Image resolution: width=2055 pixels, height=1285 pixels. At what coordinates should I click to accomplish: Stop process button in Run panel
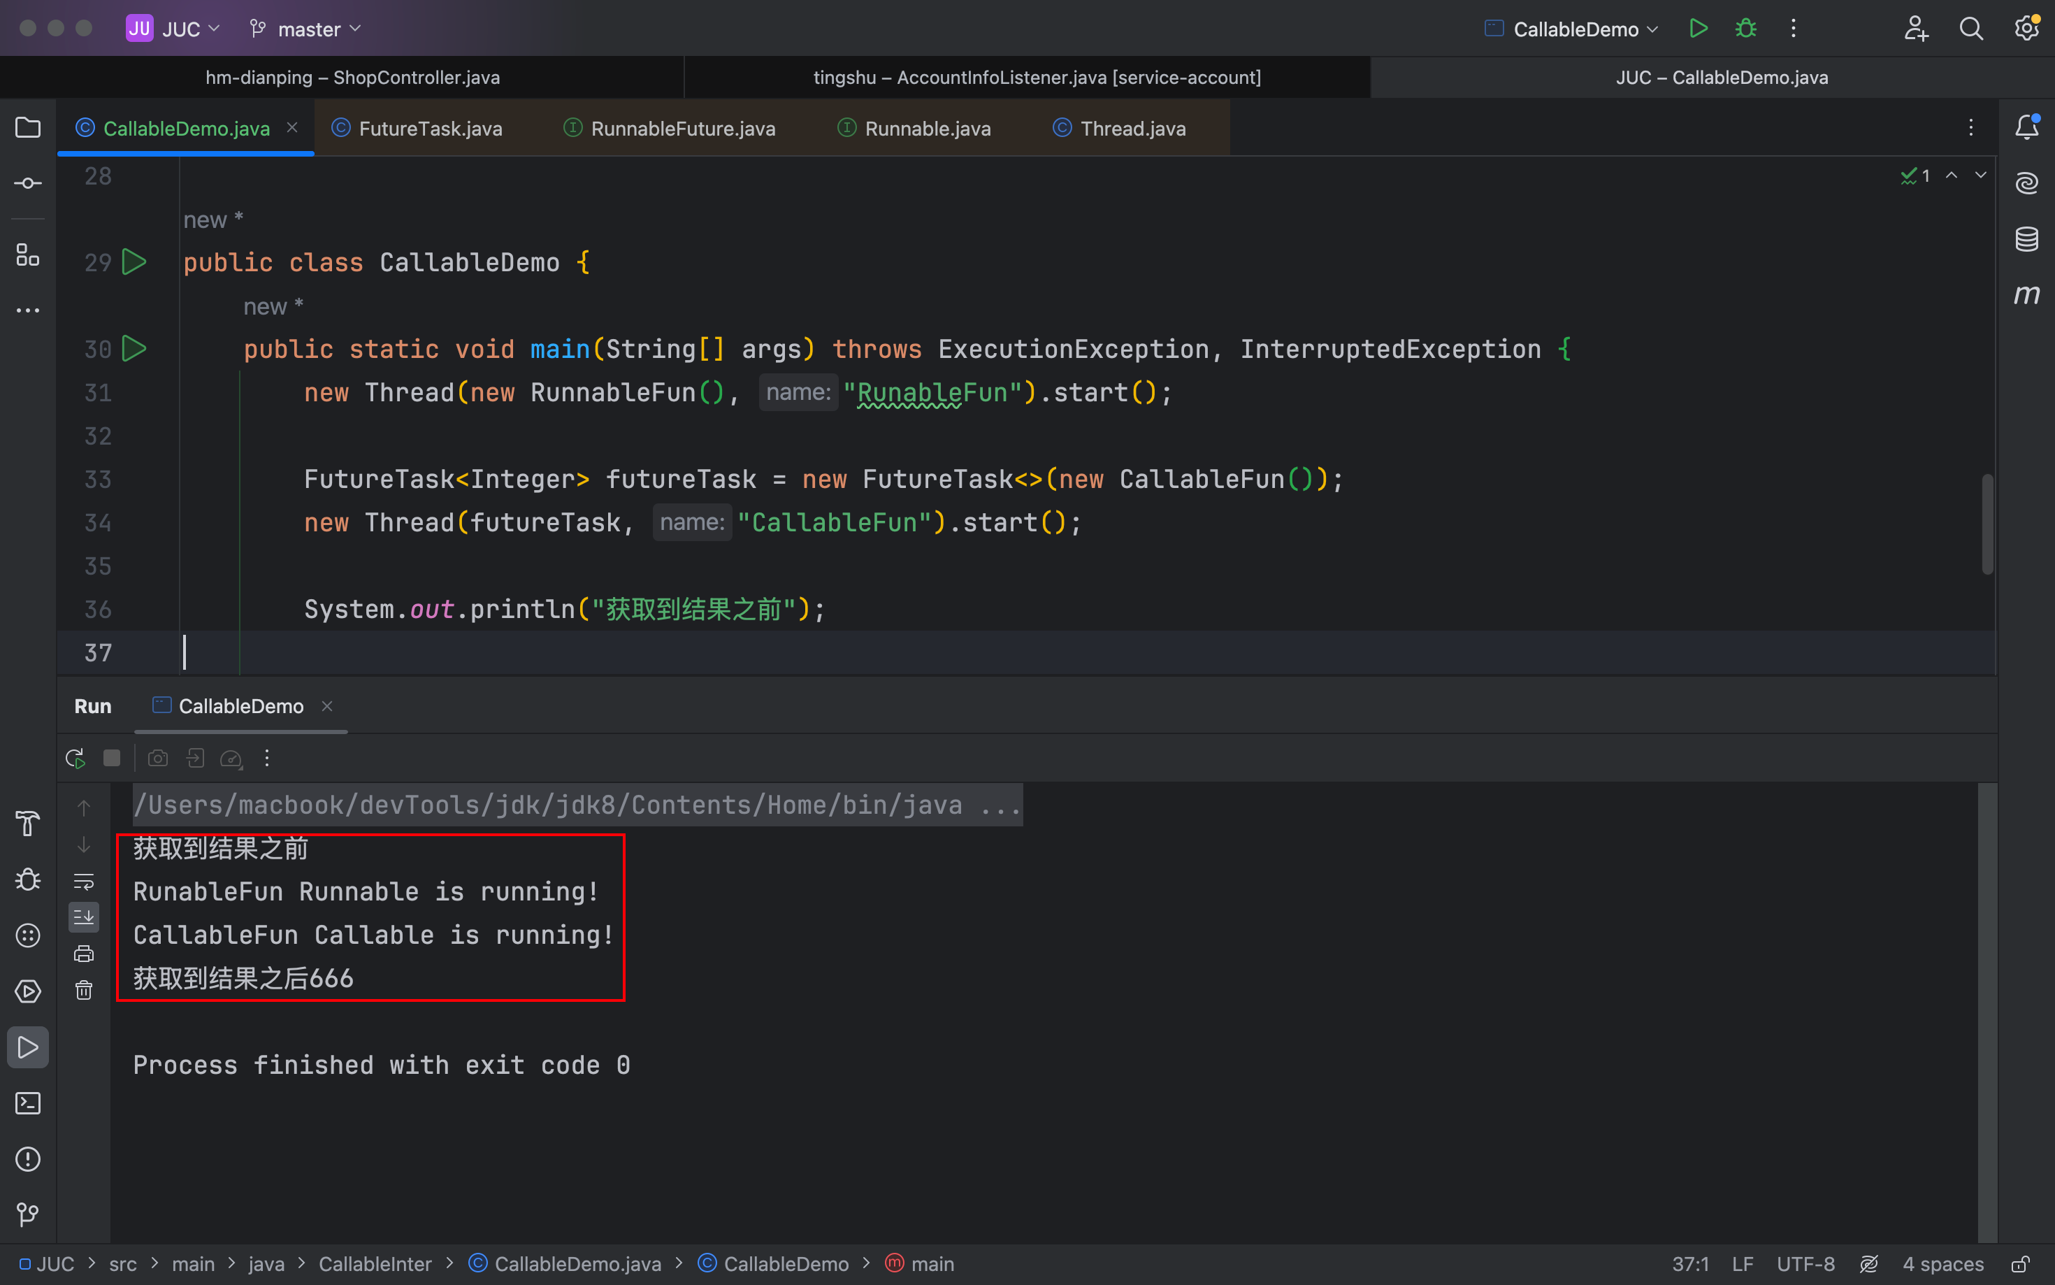point(111,758)
